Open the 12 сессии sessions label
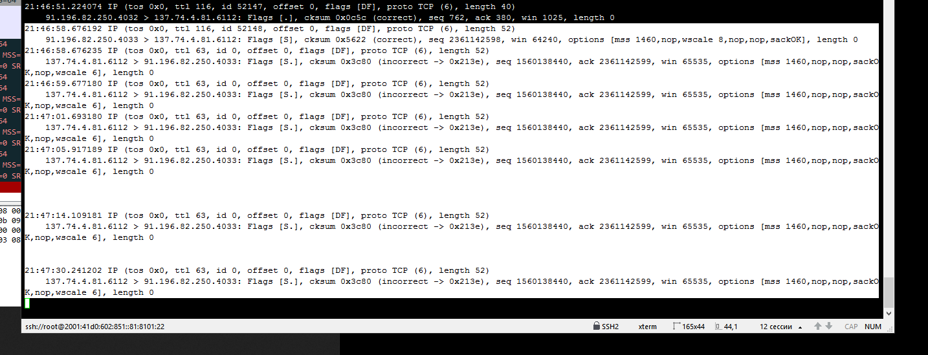This screenshot has width=928, height=355. [776, 327]
